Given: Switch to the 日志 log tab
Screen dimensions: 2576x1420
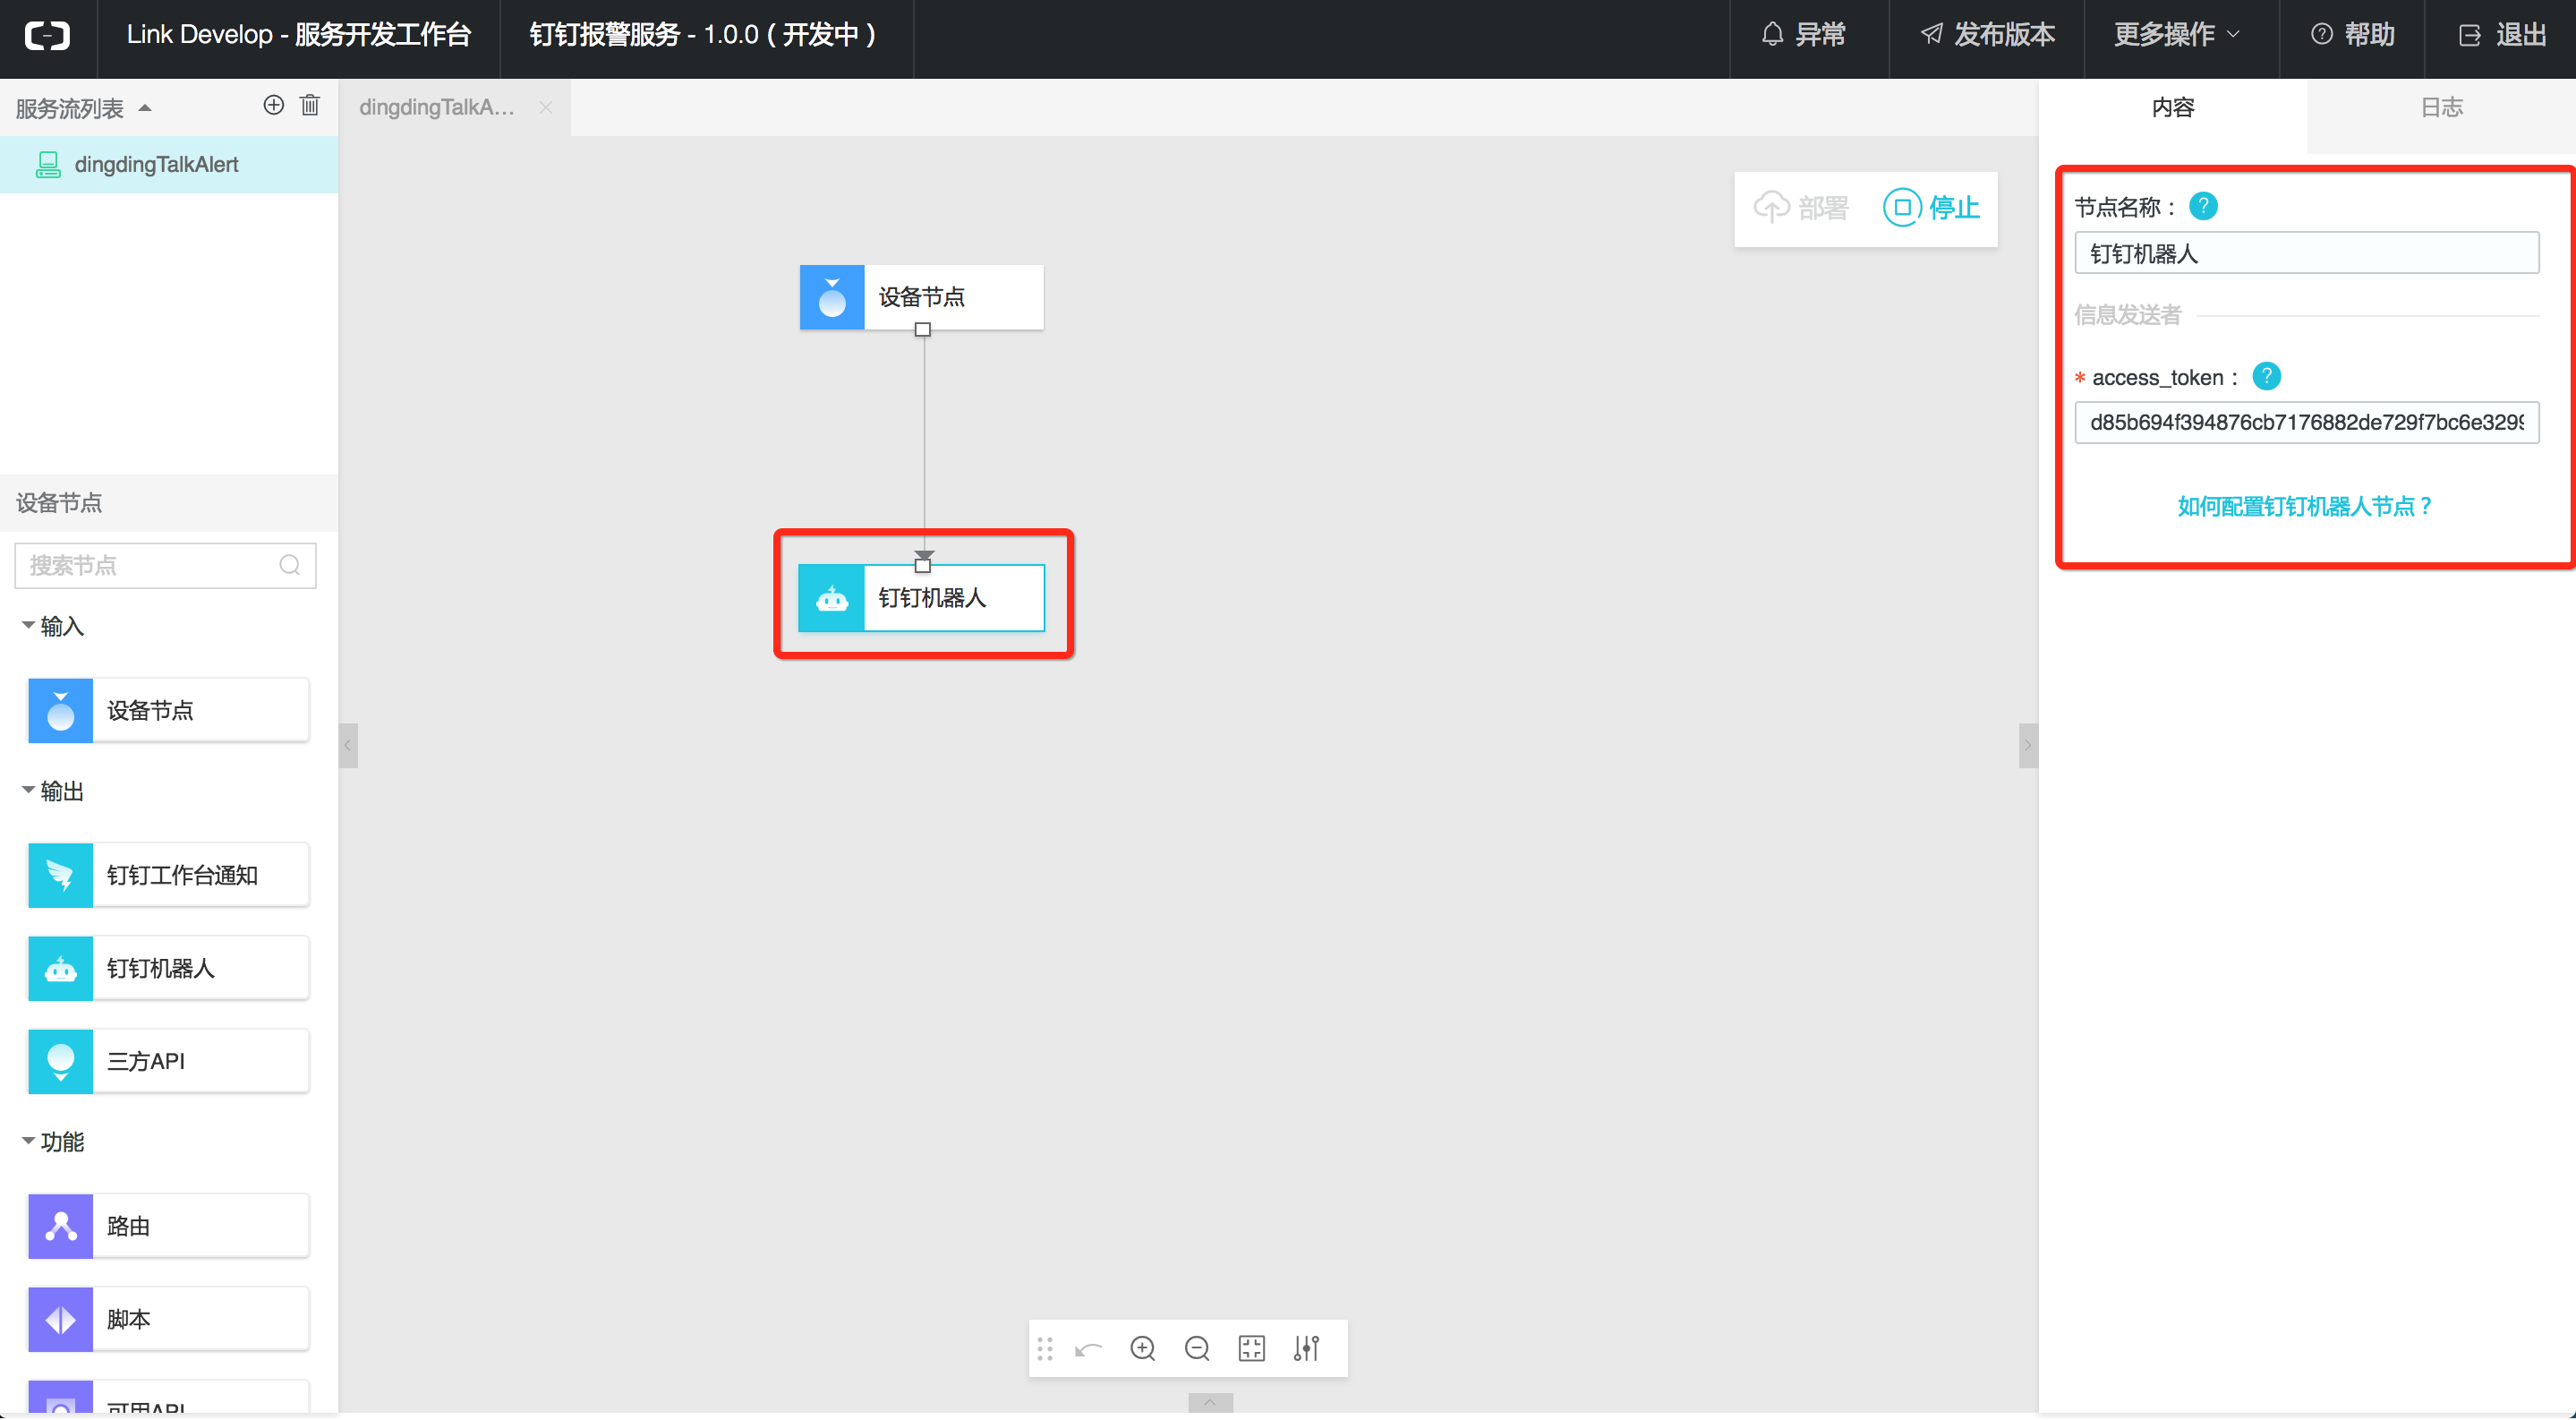Looking at the screenshot, I should [x=2441, y=107].
